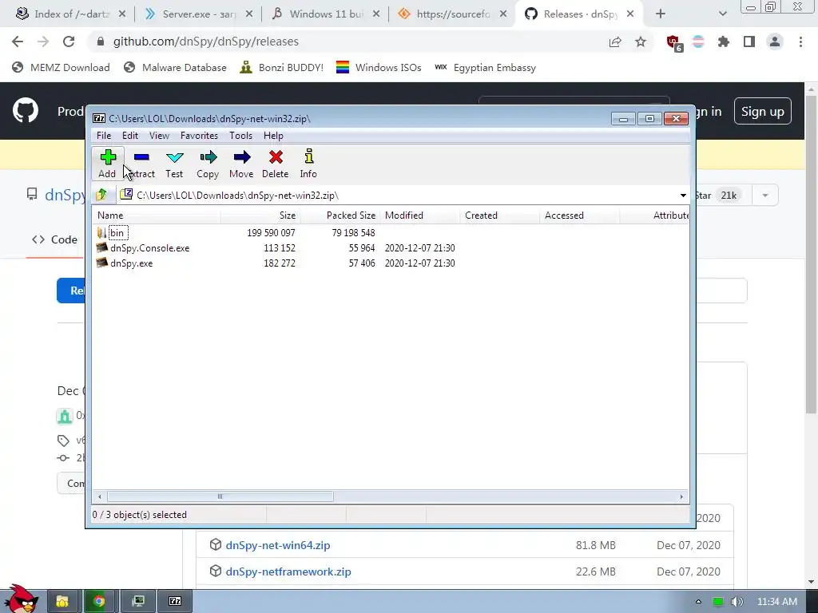818x613 pixels.
Task: Go back in the browser
Action: [18, 42]
